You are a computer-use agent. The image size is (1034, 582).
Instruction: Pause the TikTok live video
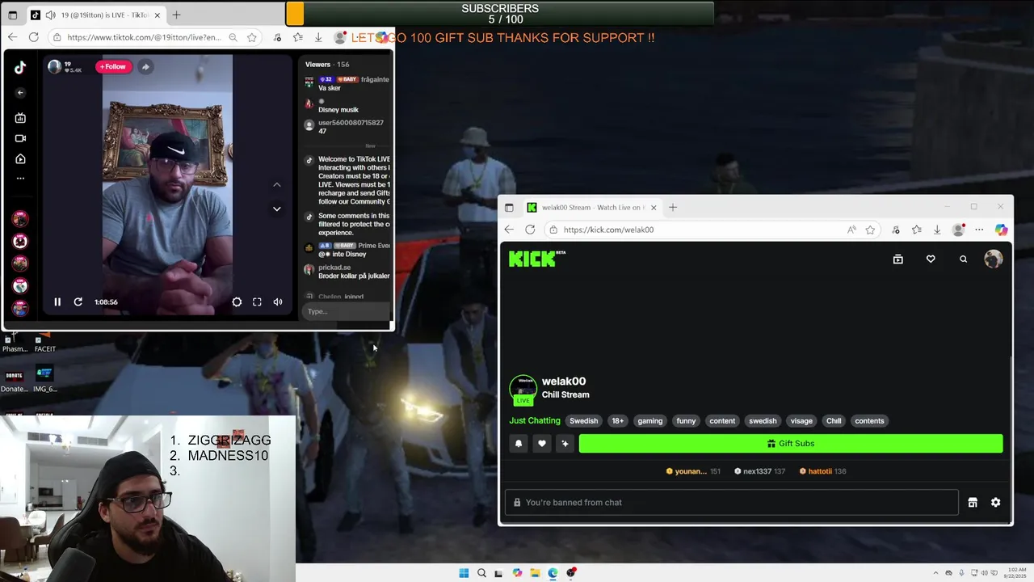click(x=57, y=302)
